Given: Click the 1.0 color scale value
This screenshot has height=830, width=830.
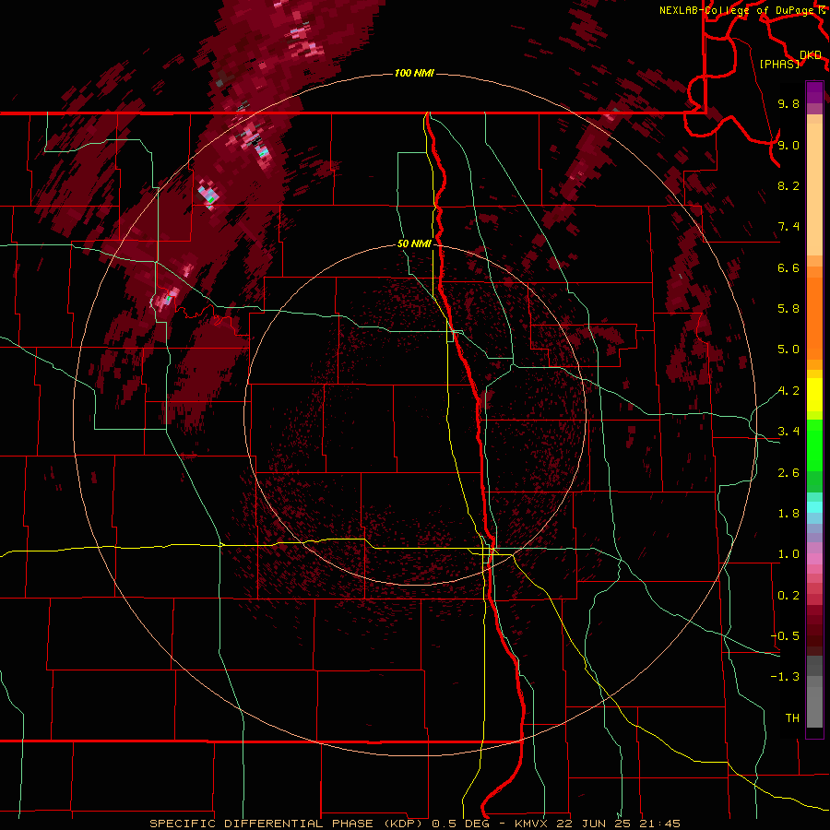Looking at the screenshot, I should click(x=788, y=554).
